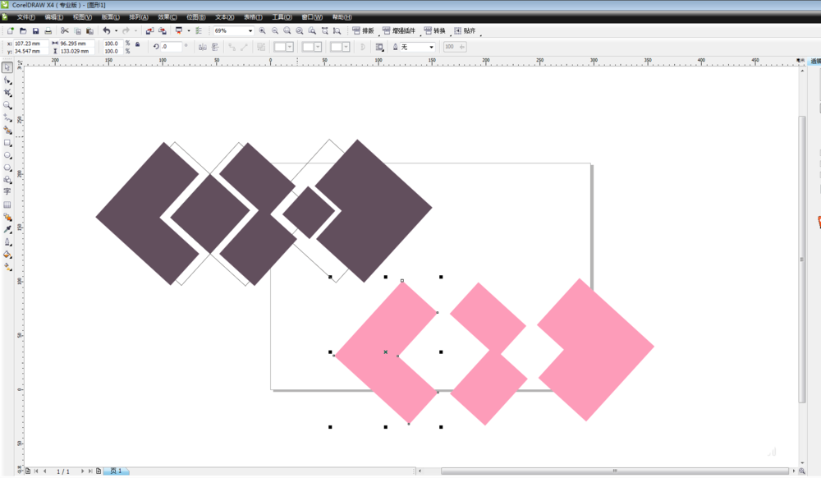Select the Zoom tool in toolbox
Image resolution: width=821 pixels, height=478 pixels.
pos(7,105)
